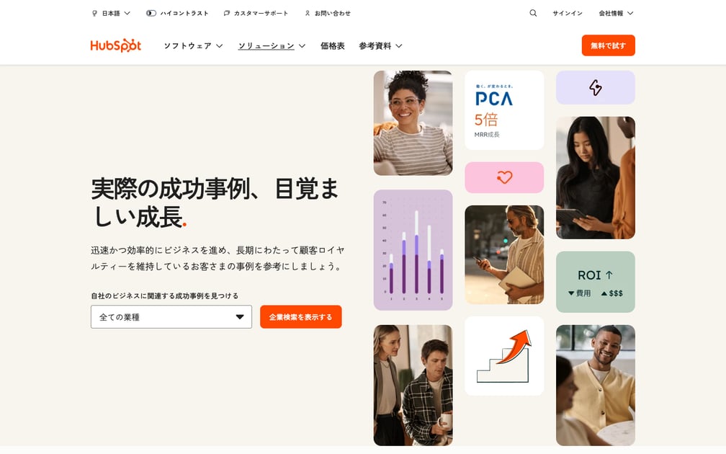Click the globe icon beside 日本語

point(95,14)
